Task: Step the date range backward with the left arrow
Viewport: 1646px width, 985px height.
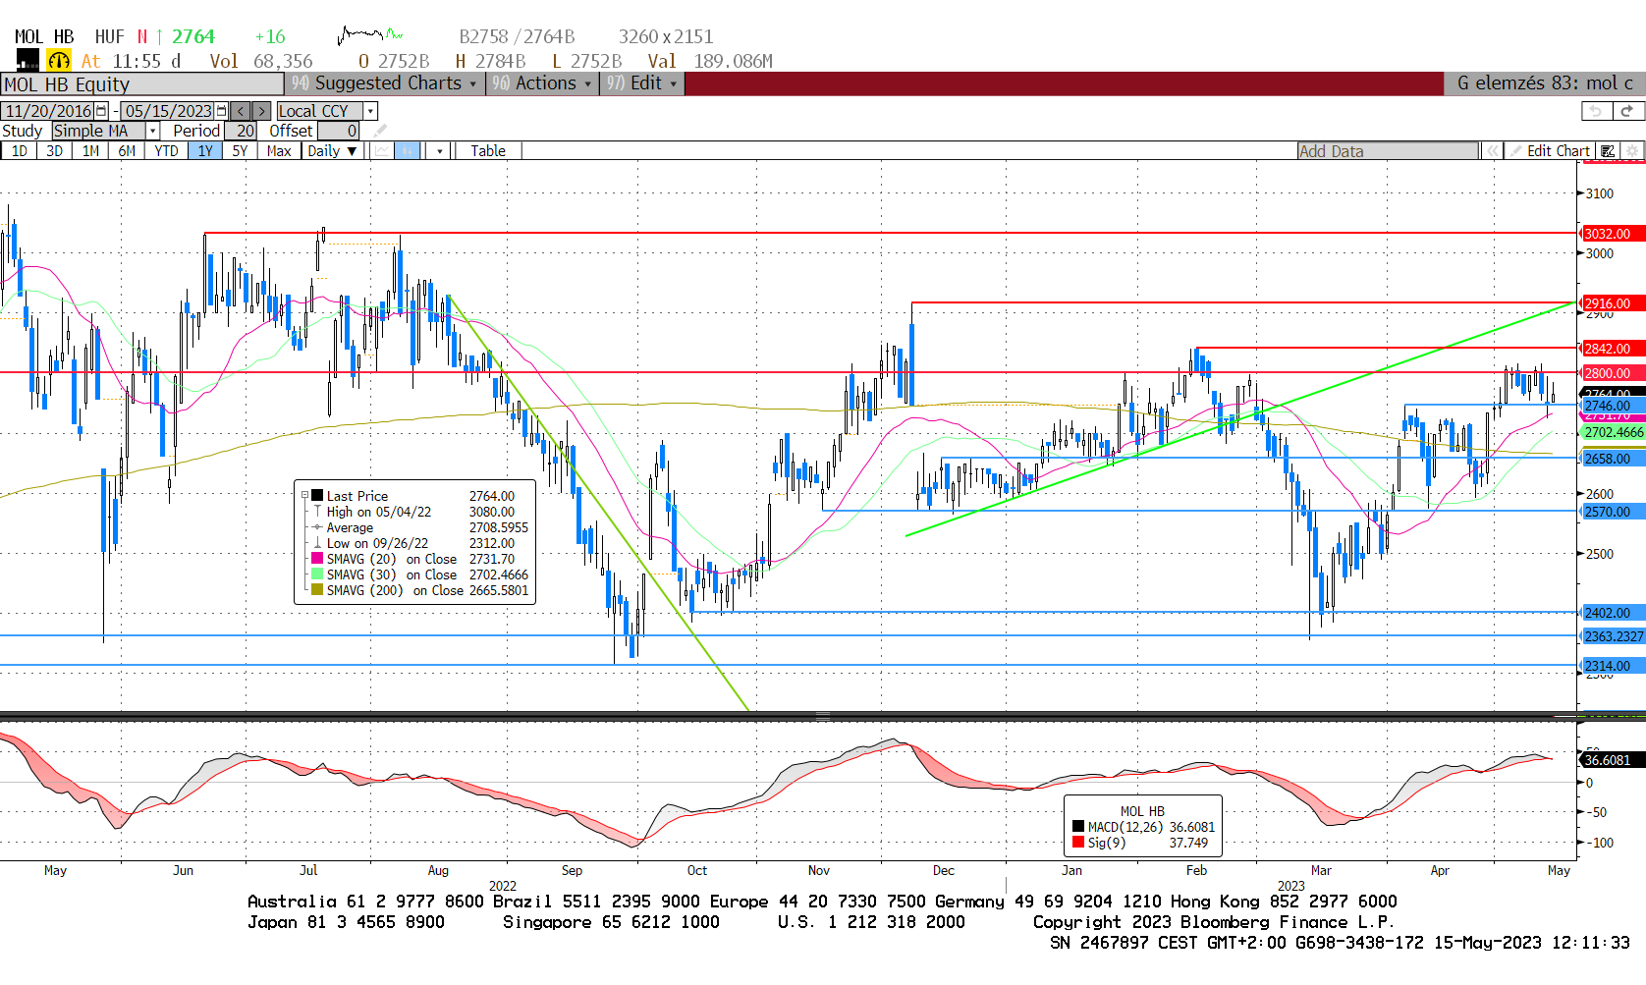Action: [241, 111]
